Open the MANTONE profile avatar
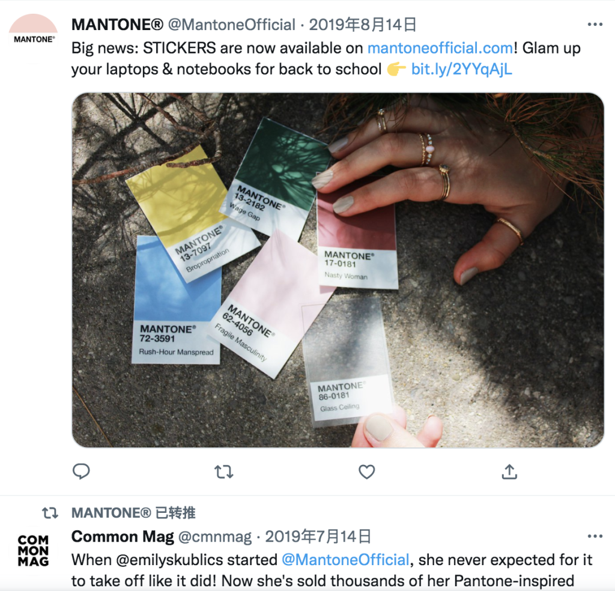 click(x=34, y=38)
